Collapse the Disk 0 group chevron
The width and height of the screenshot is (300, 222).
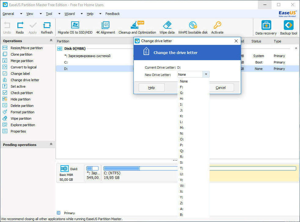point(296,48)
